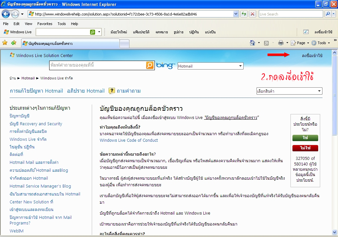
Task: Click the Hotmail Service Manager's Blog link
Action: point(40,186)
